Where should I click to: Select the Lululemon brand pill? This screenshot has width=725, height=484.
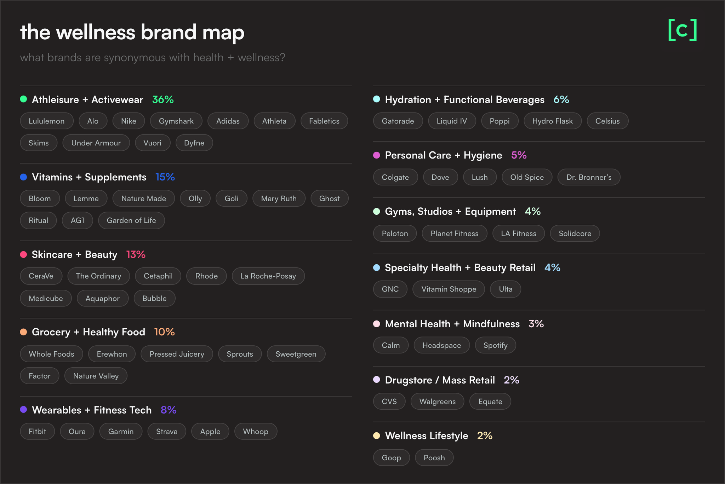click(x=47, y=121)
